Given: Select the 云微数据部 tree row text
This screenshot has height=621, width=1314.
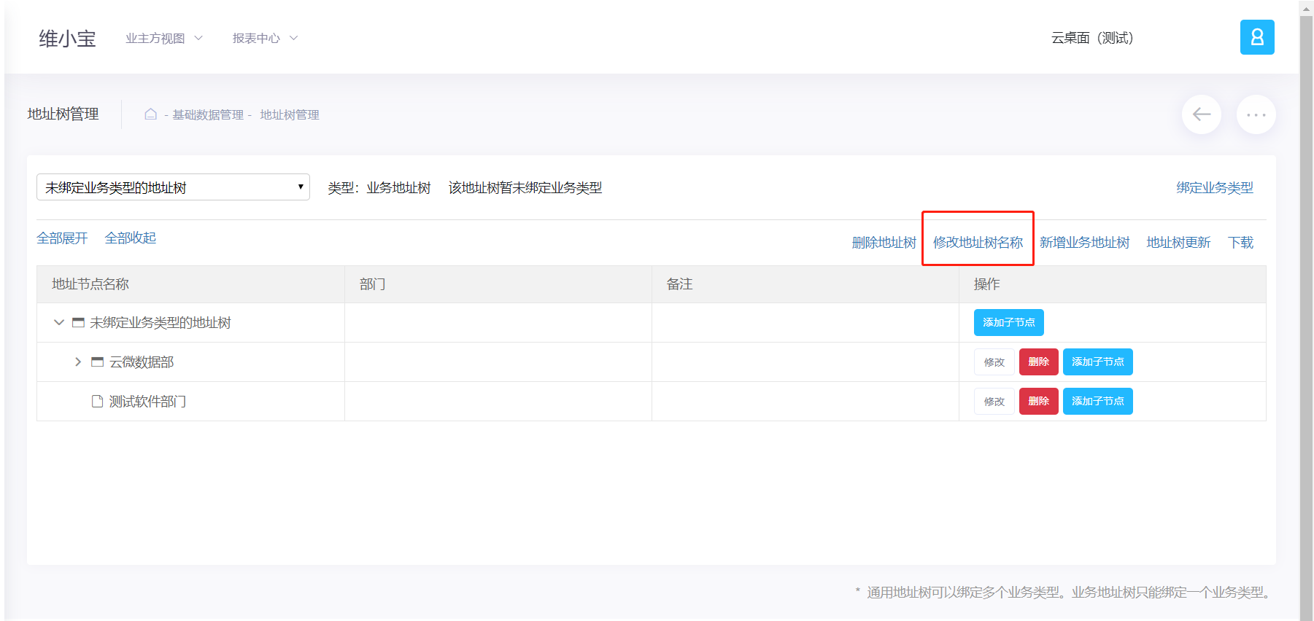Looking at the screenshot, I should click(x=142, y=362).
